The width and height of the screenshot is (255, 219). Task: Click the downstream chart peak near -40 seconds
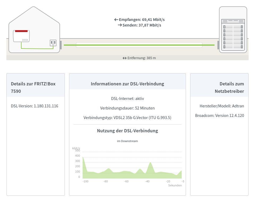click(151, 162)
